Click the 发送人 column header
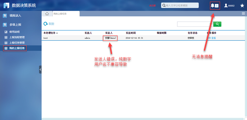This screenshot has height=120, width=247. [x=109, y=33]
